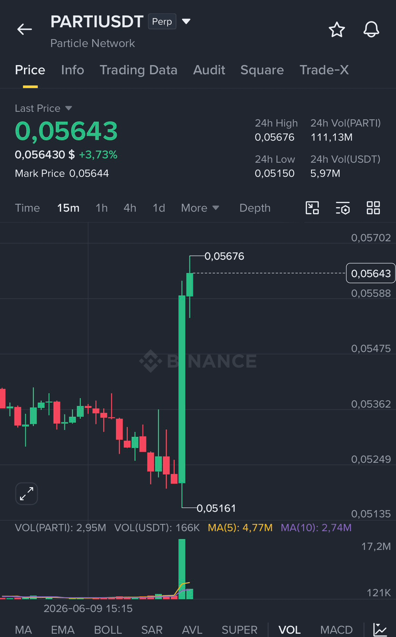Switch to the Price tab
This screenshot has height=637, width=396.
point(30,70)
